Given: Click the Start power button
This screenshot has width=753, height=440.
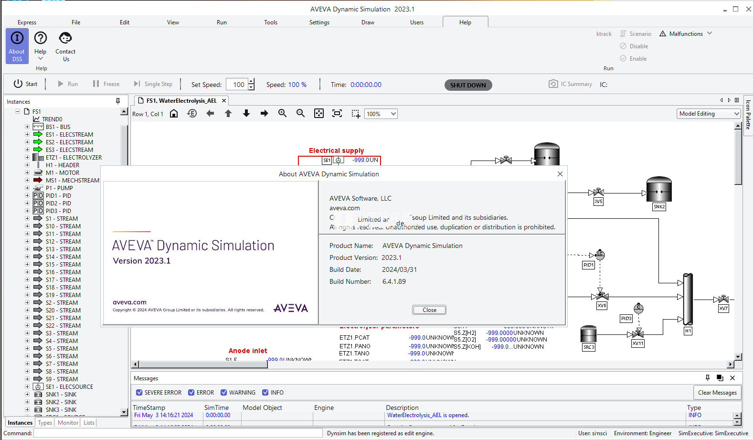Looking at the screenshot, I should 25,84.
